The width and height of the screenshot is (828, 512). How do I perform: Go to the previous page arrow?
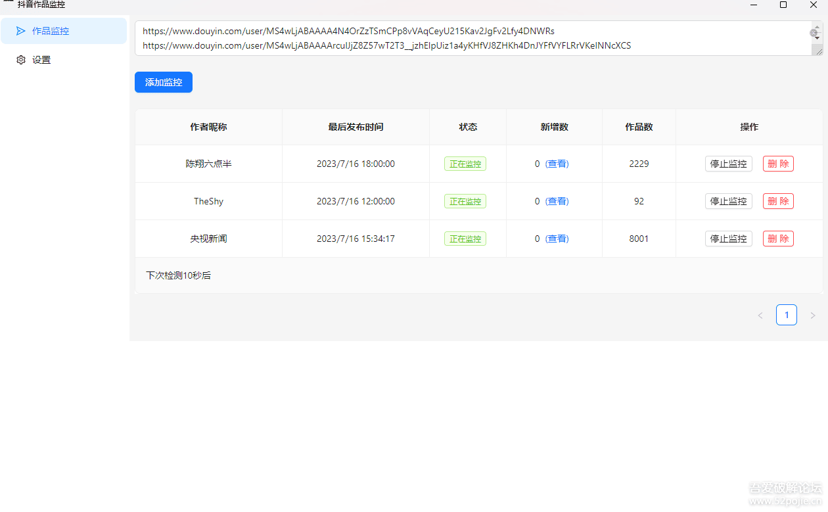coord(760,315)
